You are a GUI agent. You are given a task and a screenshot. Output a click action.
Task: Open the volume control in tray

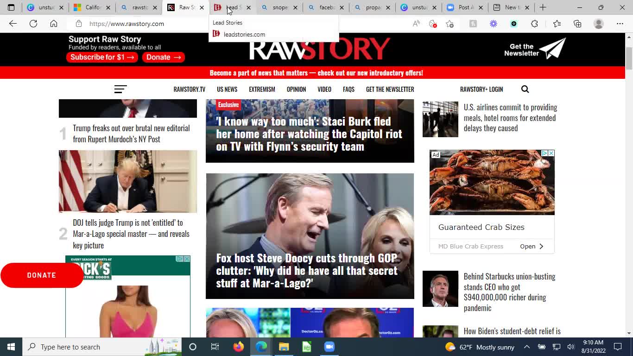pos(571,347)
